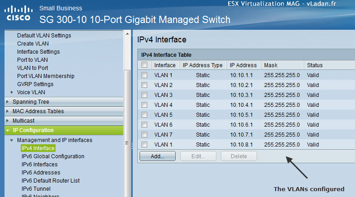This screenshot has width=355, height=197.
Task: Click the Cisco logo
Action: click(x=19, y=14)
